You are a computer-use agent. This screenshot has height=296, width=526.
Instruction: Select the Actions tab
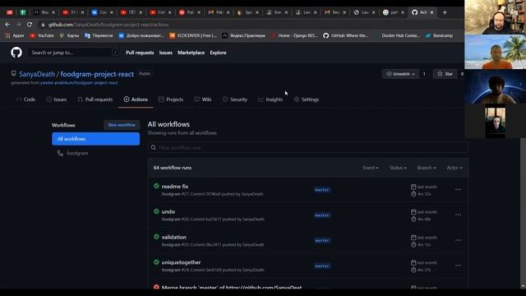click(x=136, y=99)
